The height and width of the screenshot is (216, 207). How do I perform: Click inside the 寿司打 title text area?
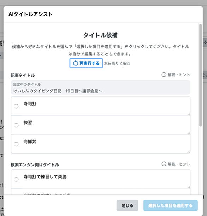click(x=105, y=106)
